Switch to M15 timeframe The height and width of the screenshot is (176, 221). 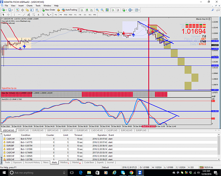pyautogui.click(x=65, y=14)
